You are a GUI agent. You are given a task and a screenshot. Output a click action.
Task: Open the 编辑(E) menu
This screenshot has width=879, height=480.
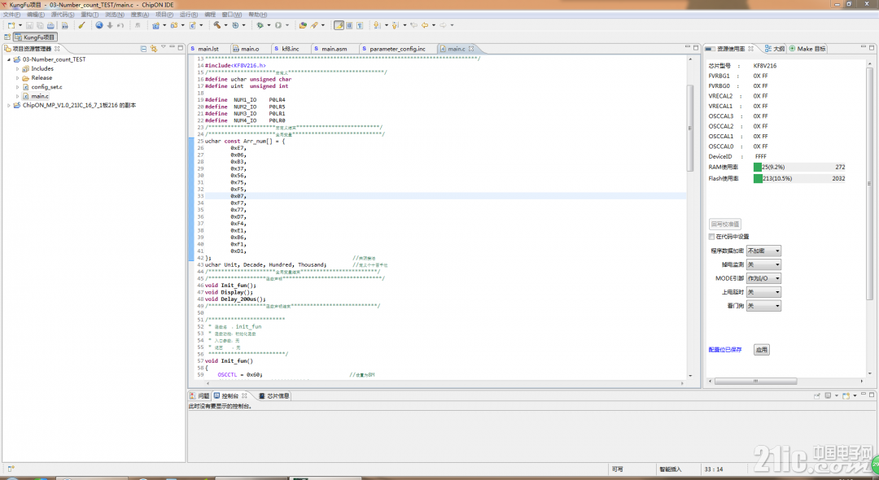pyautogui.click(x=36, y=15)
